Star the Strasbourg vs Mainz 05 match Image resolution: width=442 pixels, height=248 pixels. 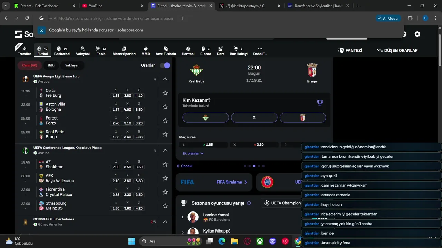click(165, 206)
